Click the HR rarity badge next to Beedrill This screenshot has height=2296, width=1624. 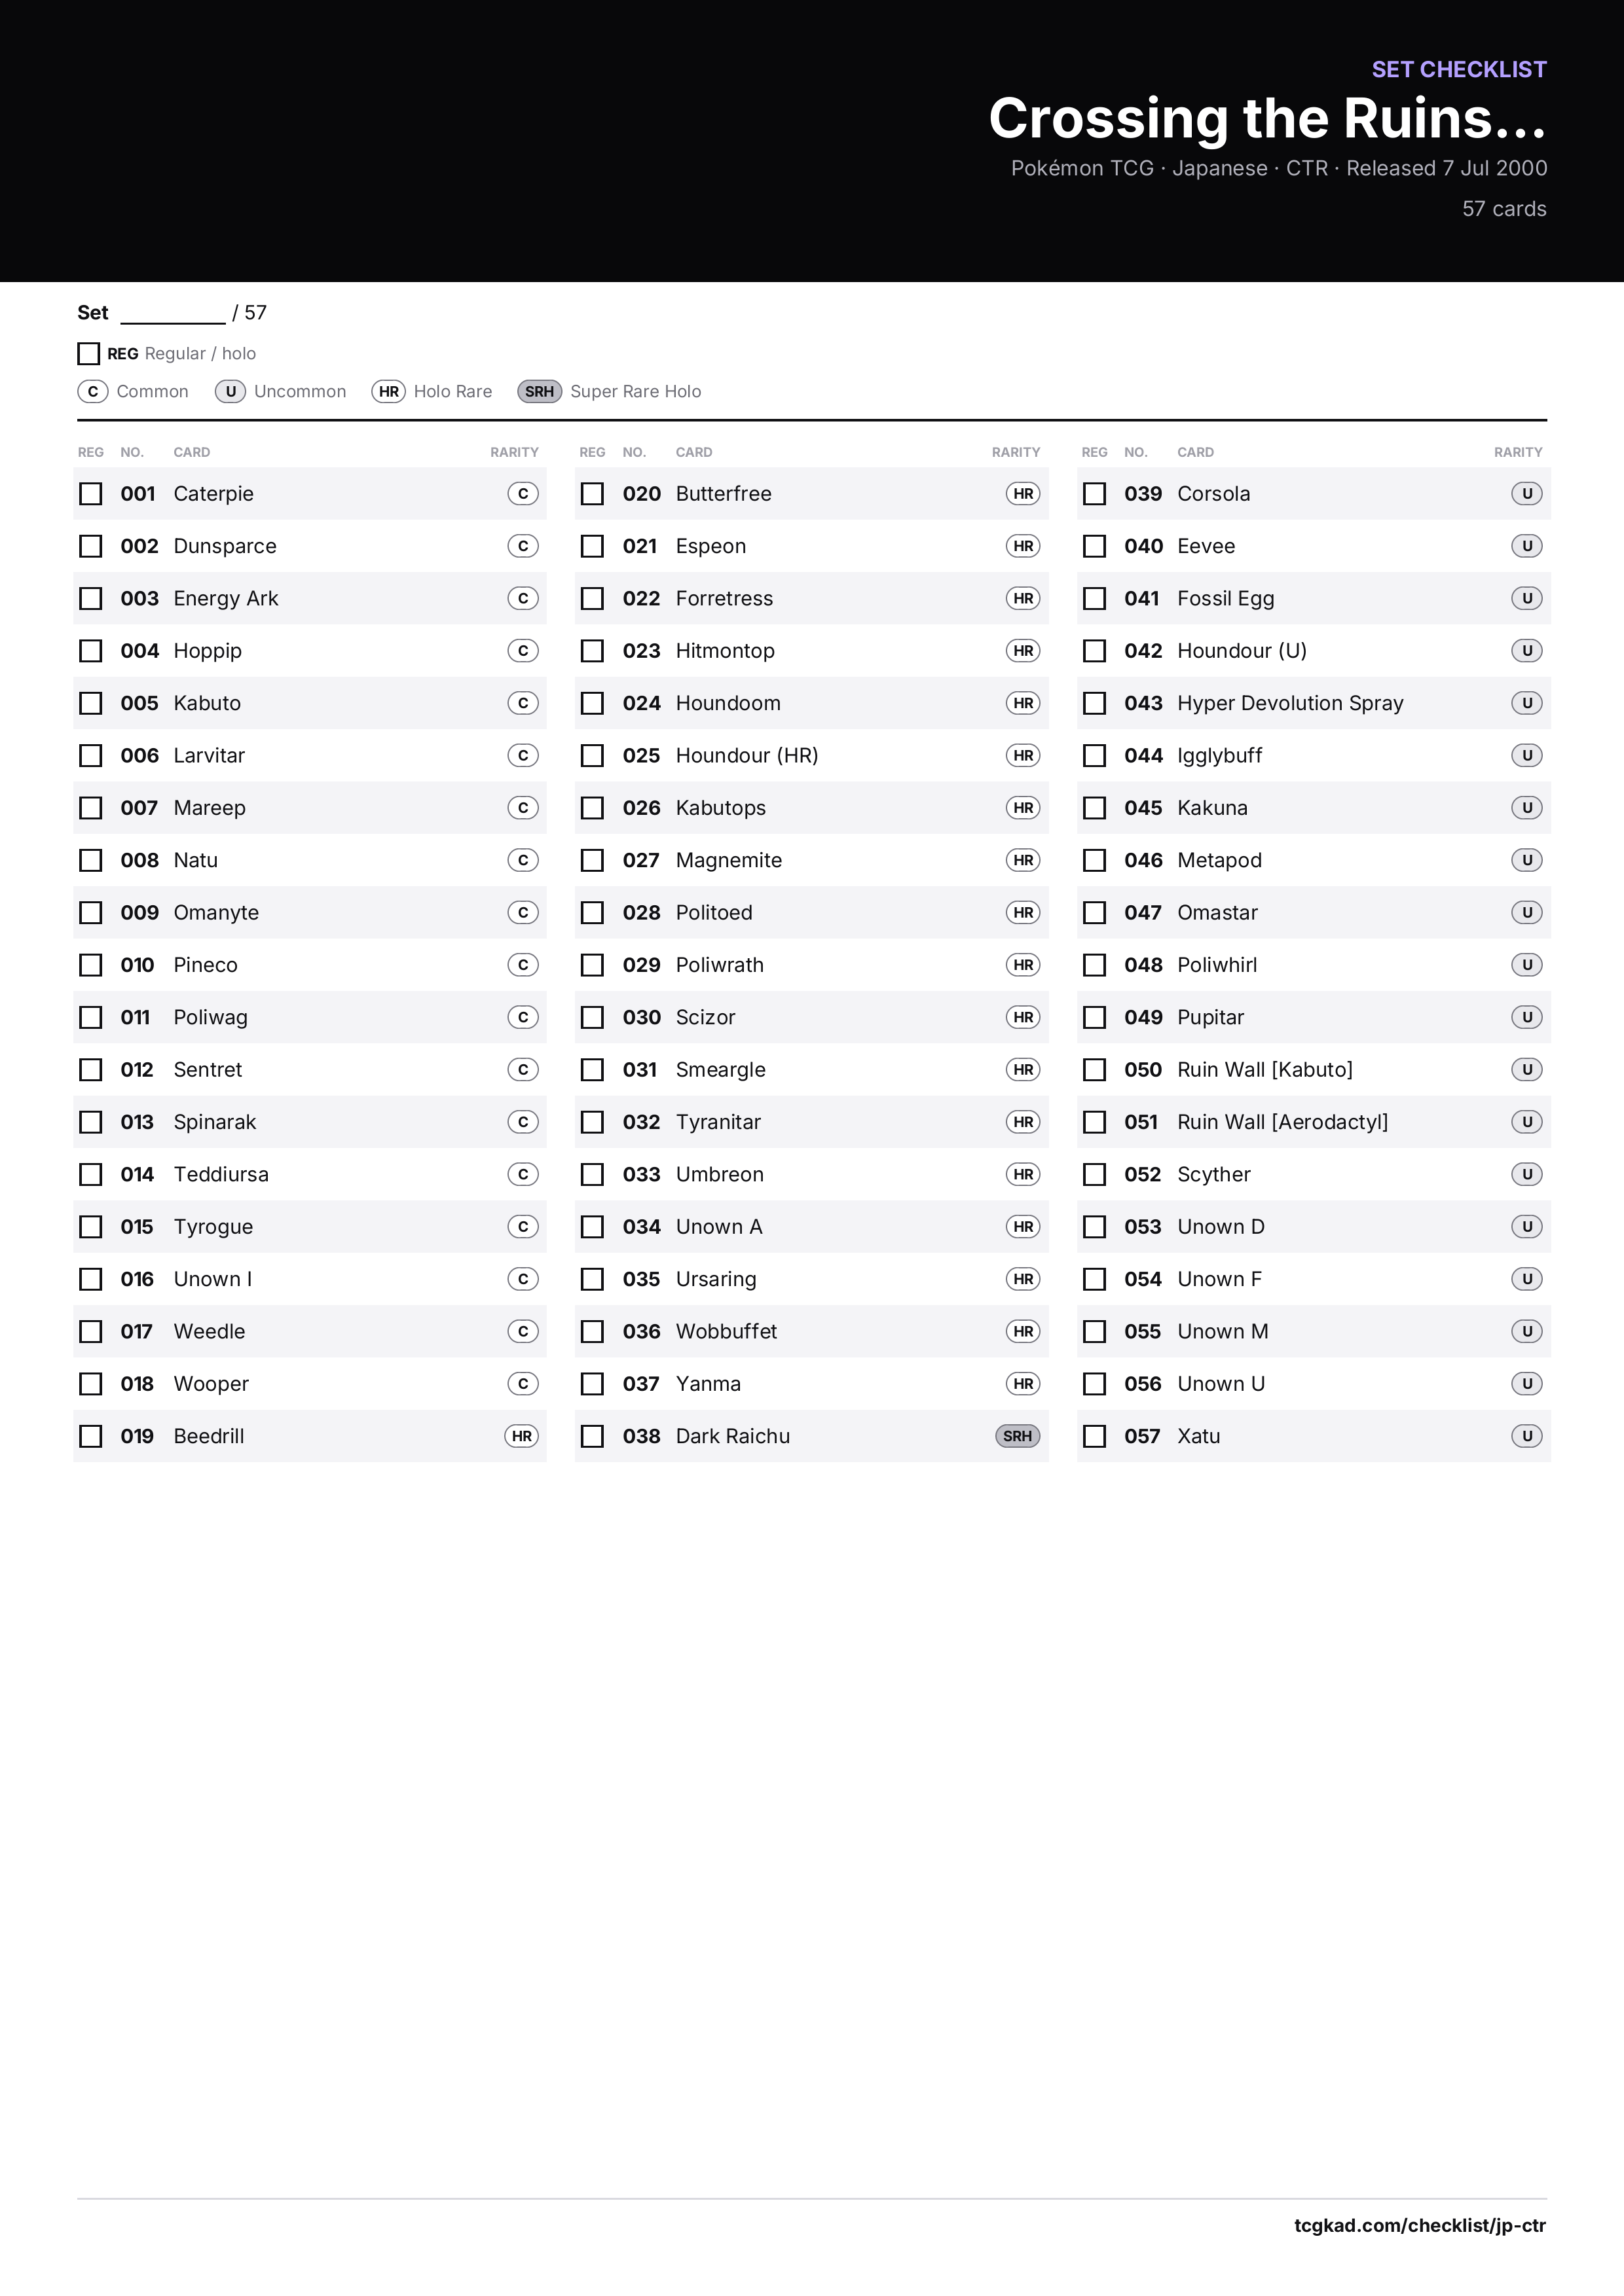click(x=521, y=1436)
